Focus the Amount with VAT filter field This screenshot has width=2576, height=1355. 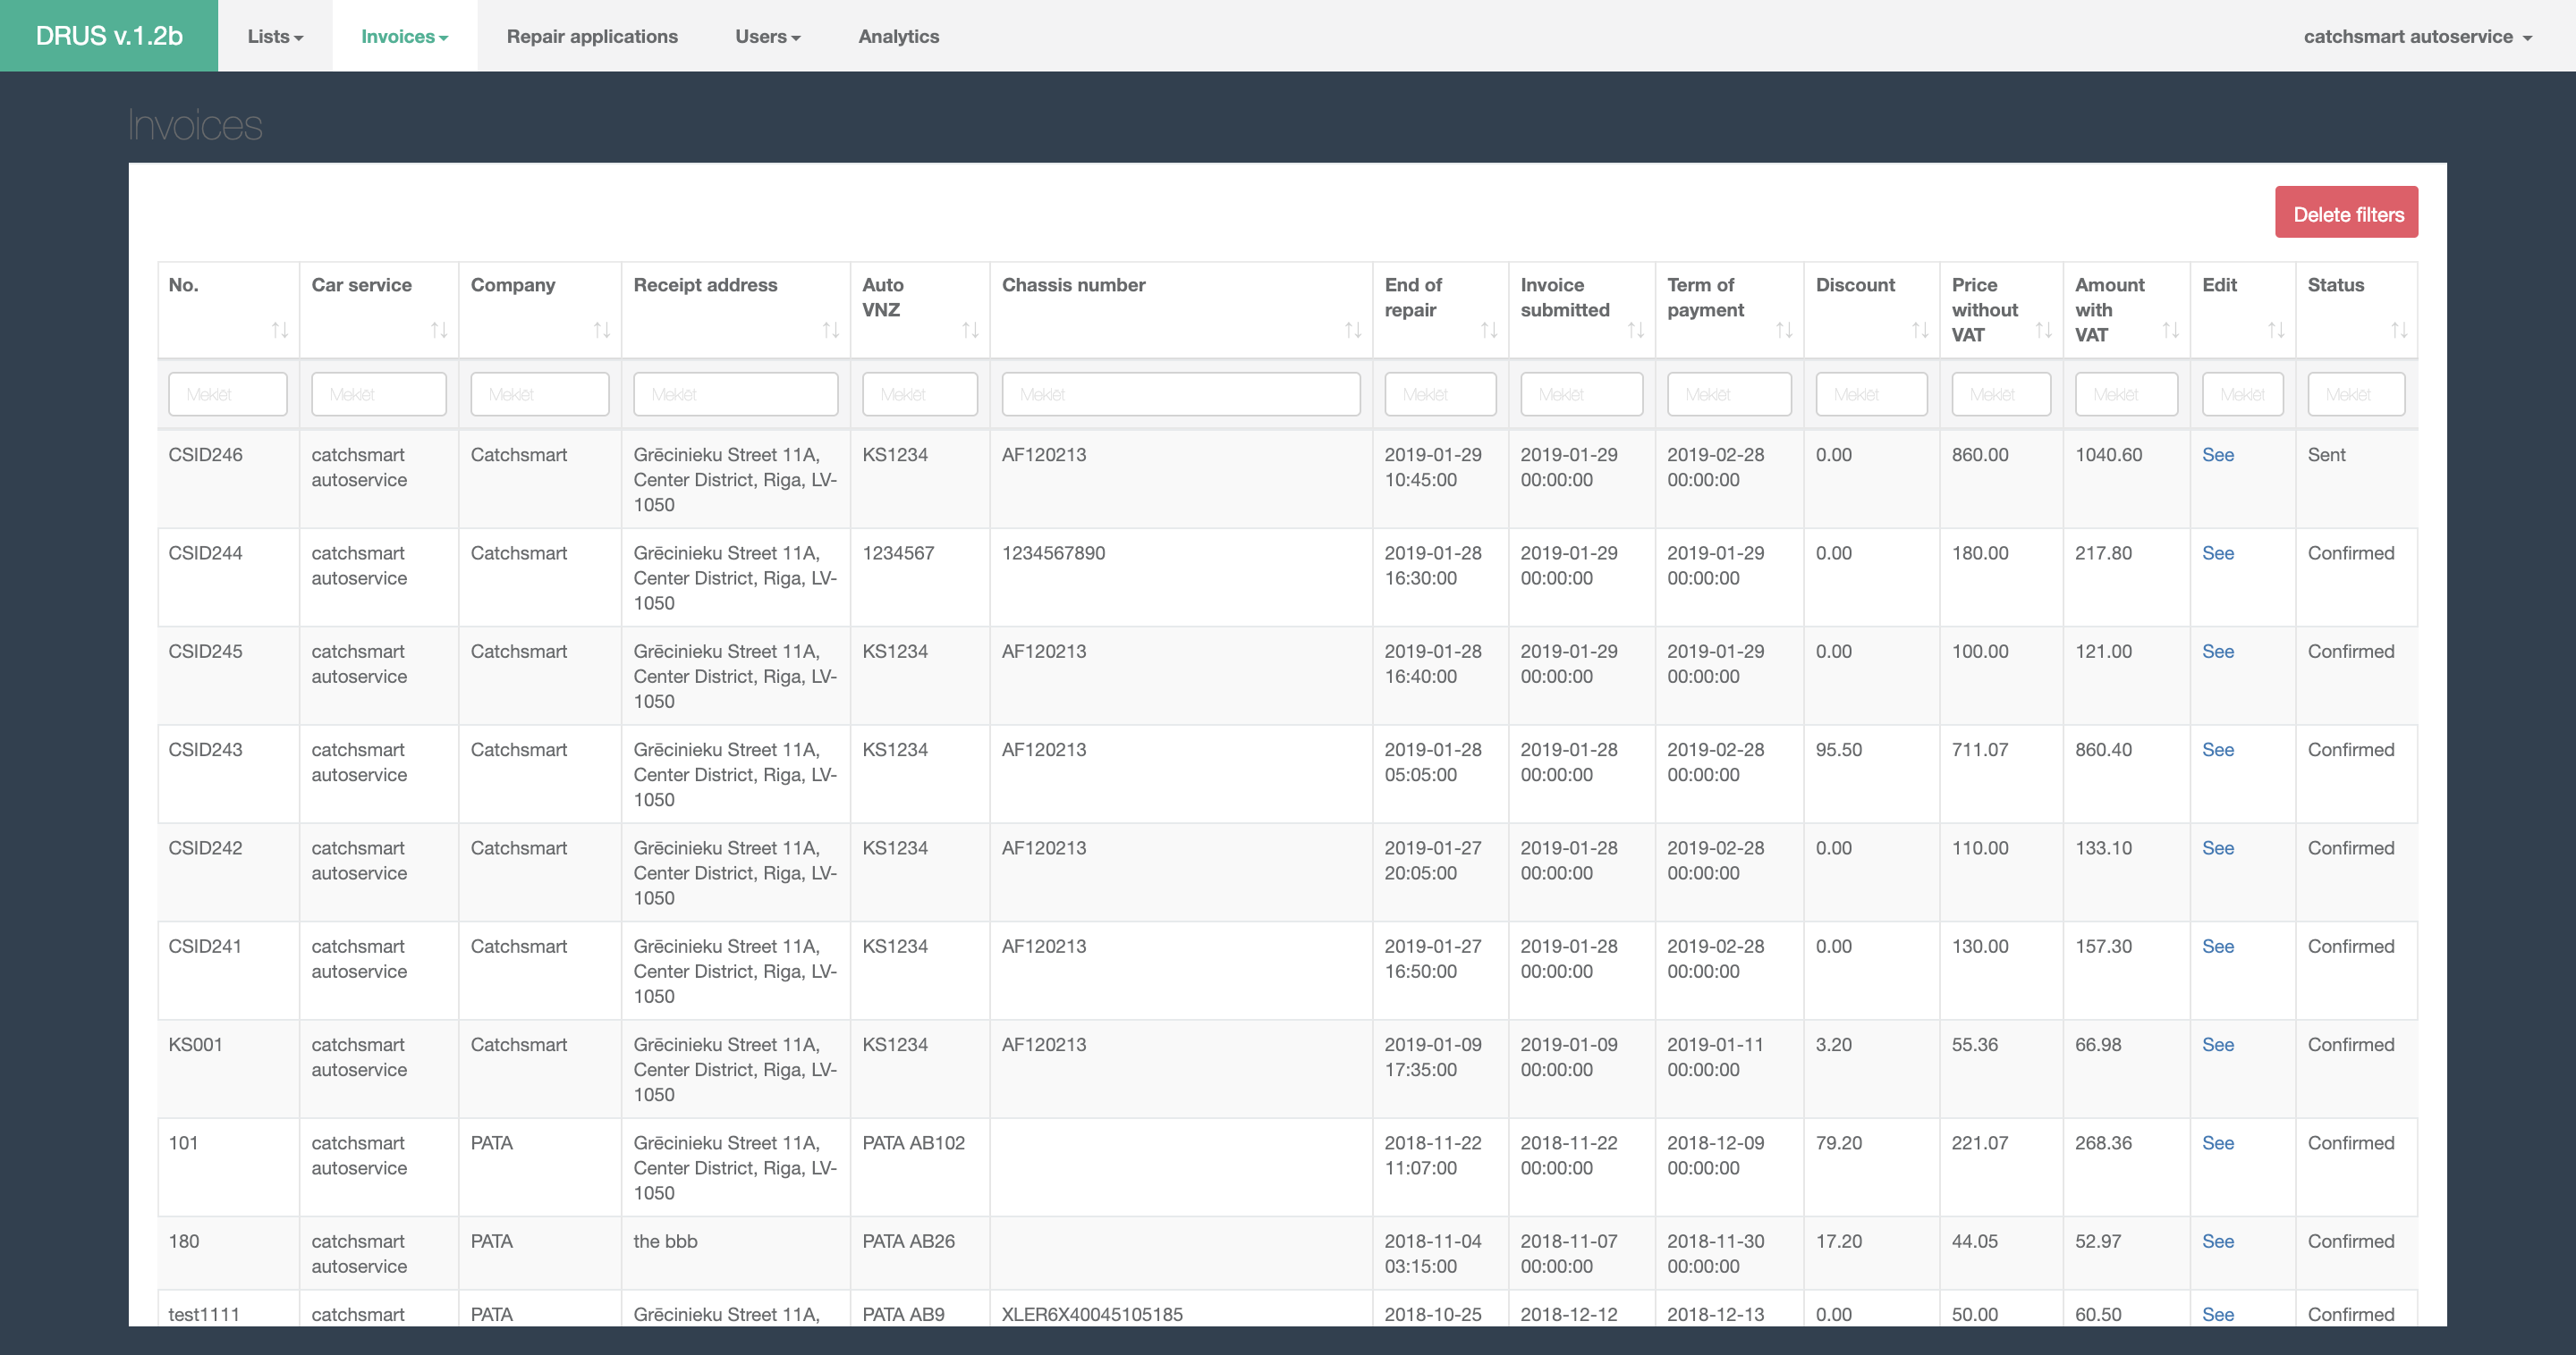[x=2126, y=393]
